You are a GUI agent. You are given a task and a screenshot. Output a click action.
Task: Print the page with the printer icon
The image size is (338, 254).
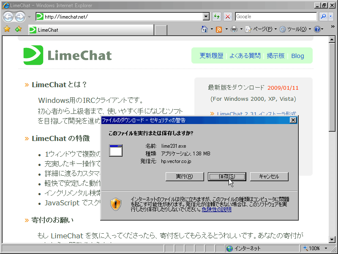(234, 29)
